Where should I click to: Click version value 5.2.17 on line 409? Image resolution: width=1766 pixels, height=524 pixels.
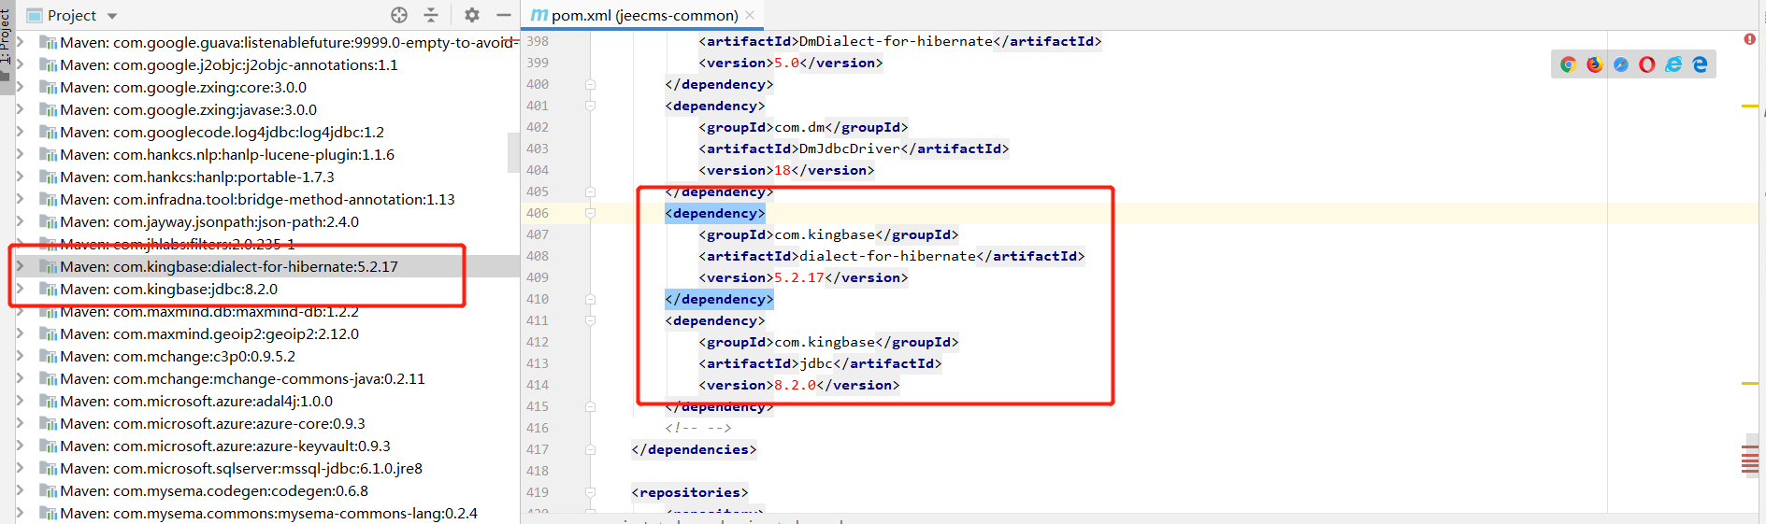click(x=799, y=277)
